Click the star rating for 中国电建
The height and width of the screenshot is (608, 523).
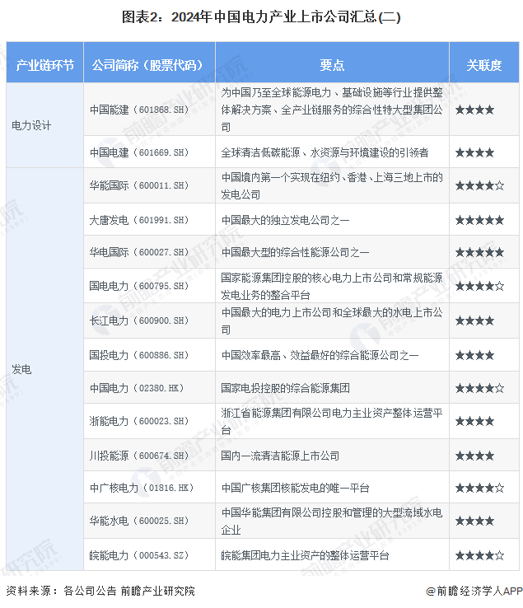[x=474, y=152]
